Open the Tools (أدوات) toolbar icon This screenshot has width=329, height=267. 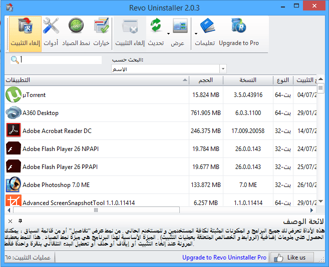tap(51, 26)
